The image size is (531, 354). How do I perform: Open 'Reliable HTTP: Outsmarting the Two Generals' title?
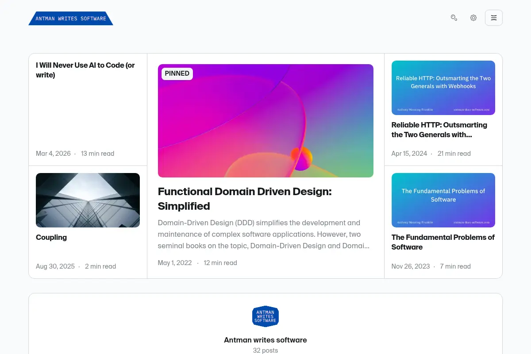439,130
